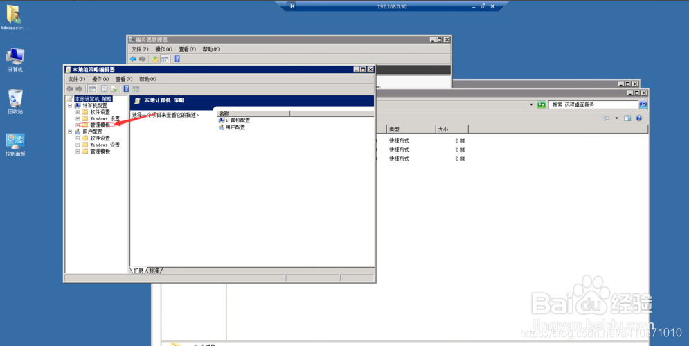
Task: Click 名称 column header in right pane
Action: 253,113
